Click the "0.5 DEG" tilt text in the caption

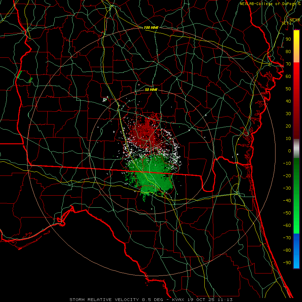152,300
